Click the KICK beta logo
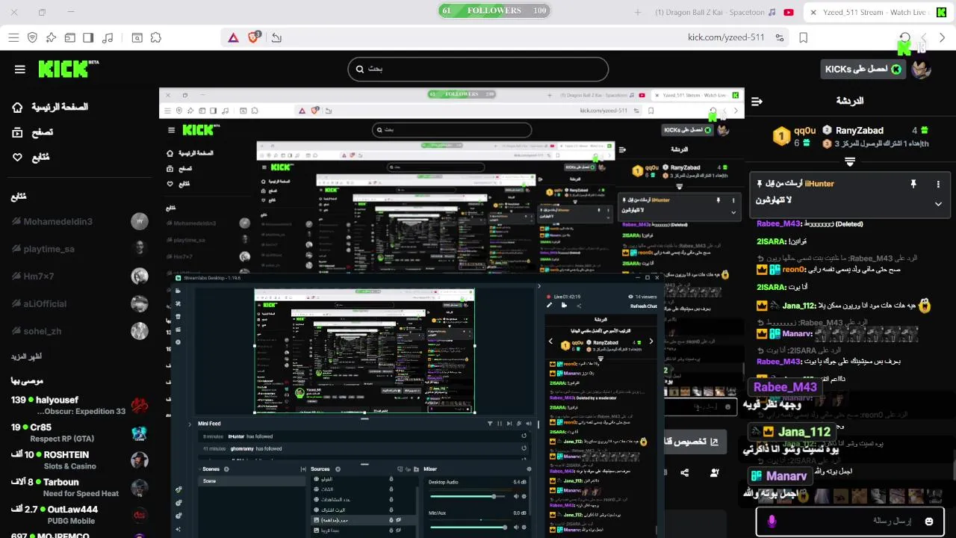The height and width of the screenshot is (538, 956). click(x=69, y=69)
